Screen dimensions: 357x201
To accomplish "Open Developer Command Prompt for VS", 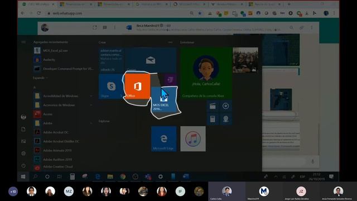I will 63,69.
